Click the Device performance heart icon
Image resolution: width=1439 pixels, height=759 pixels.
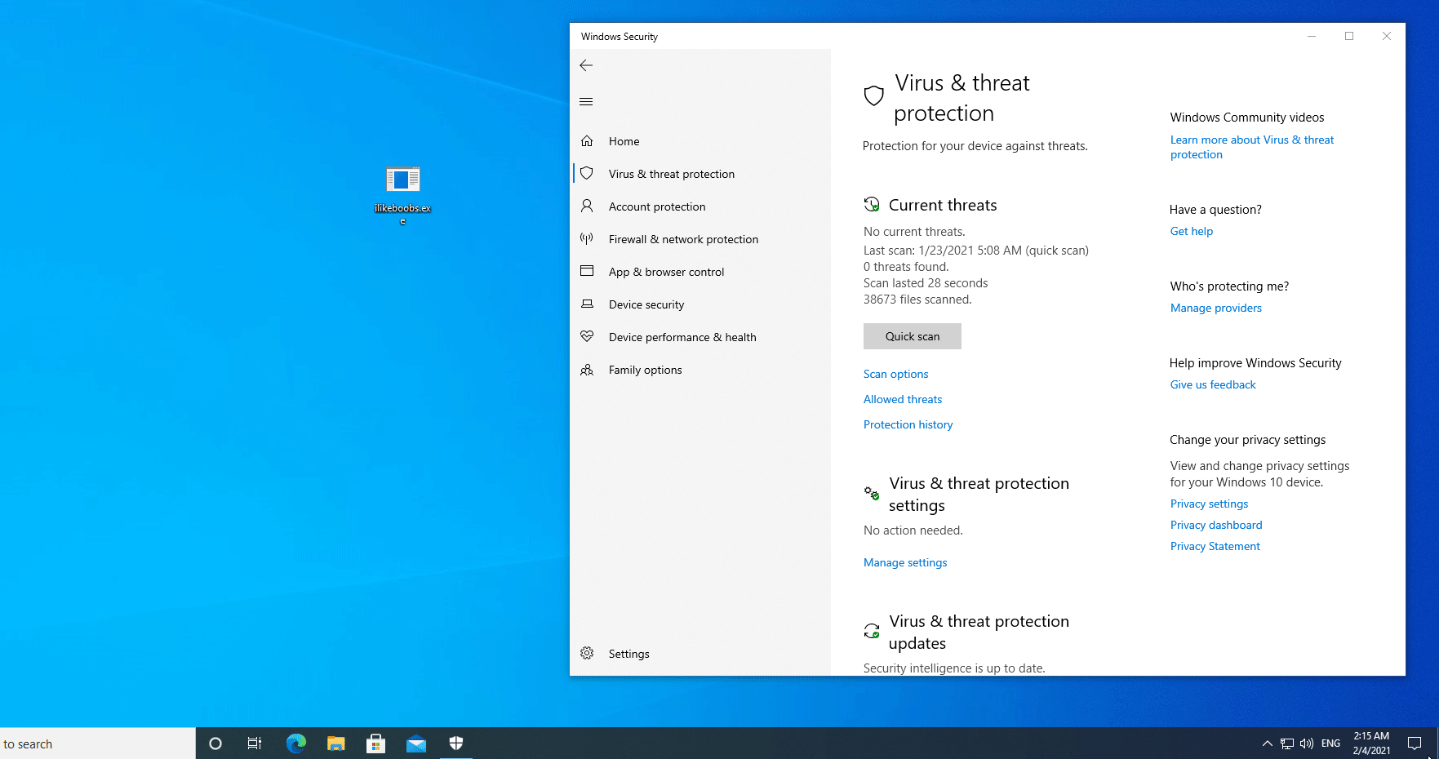587,336
